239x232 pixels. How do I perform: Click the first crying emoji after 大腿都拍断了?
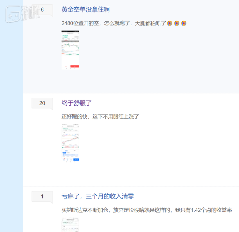pyautogui.click(x=170, y=23)
